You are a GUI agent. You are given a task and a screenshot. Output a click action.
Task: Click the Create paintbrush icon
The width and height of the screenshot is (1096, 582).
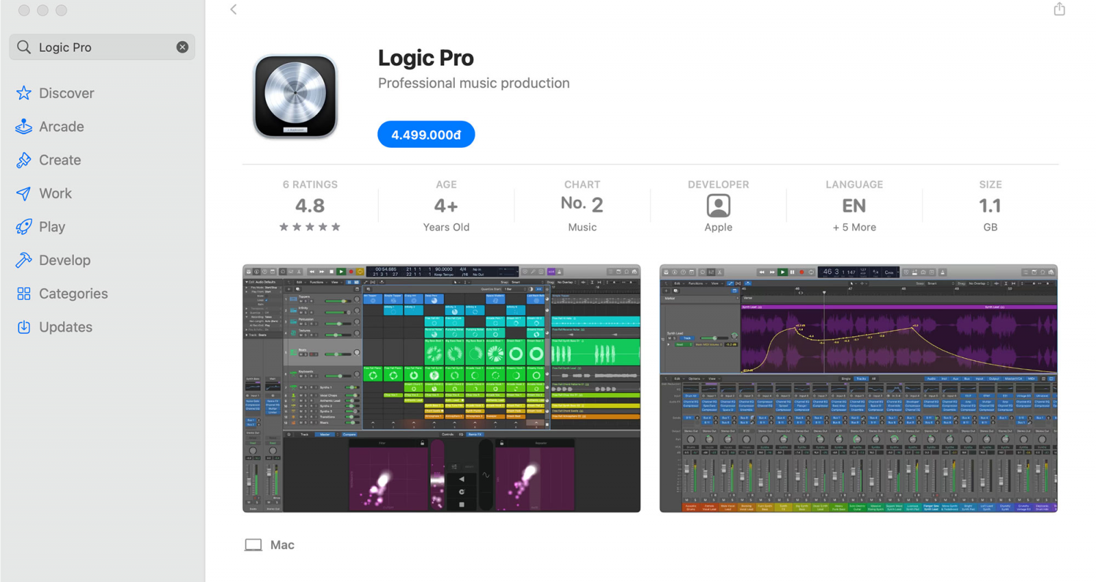24,160
